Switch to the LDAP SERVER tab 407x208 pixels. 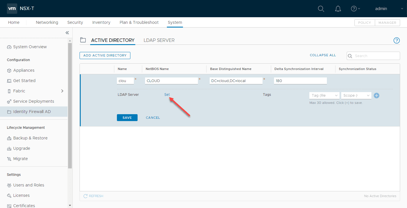pyautogui.click(x=159, y=40)
